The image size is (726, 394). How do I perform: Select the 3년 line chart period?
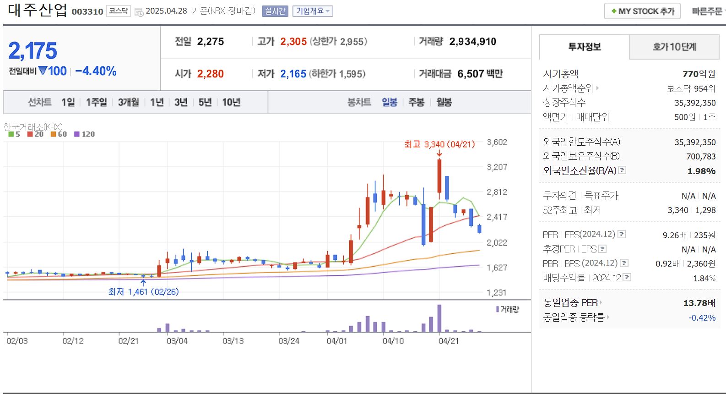pos(181,102)
